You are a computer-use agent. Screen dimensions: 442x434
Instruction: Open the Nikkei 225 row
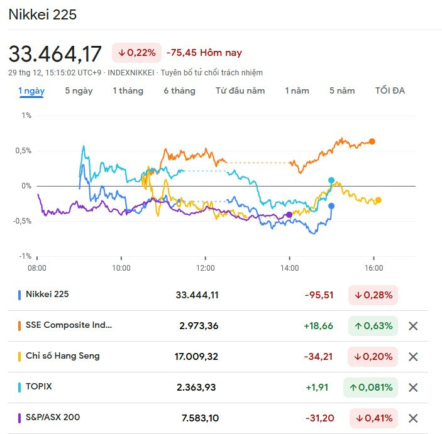point(47,294)
